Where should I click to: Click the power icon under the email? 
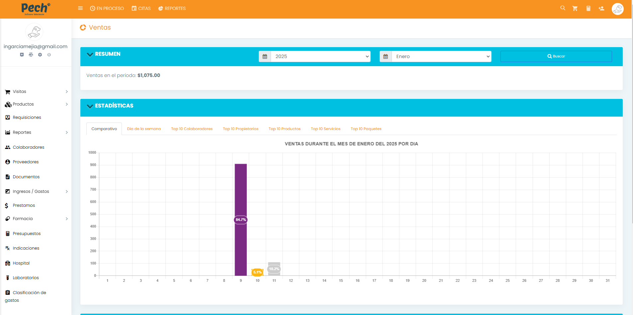tap(49, 55)
